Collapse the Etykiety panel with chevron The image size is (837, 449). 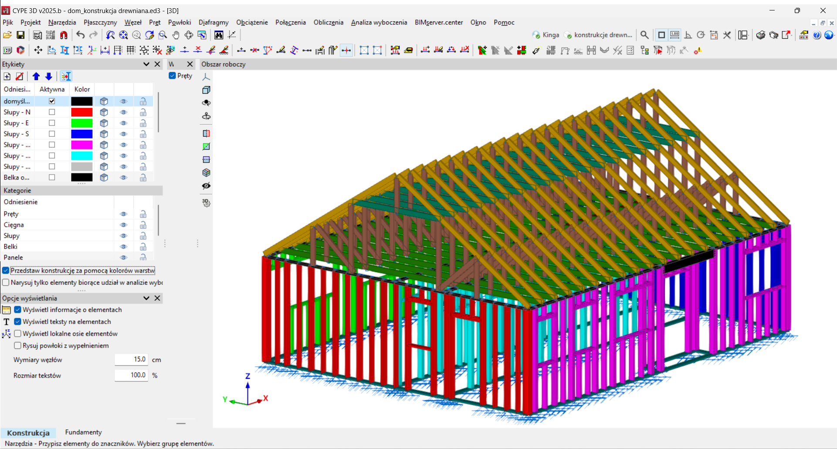click(146, 64)
